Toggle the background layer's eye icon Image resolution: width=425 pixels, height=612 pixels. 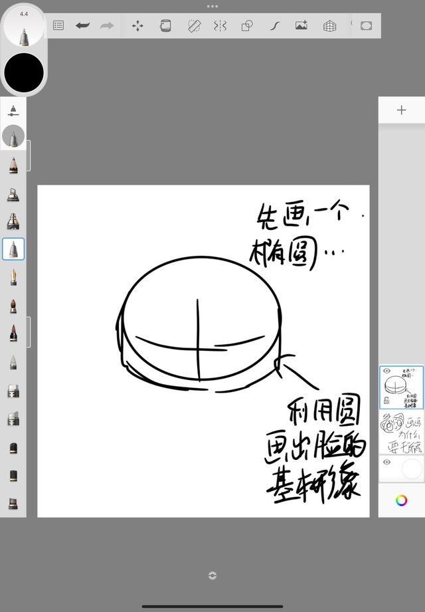pyautogui.click(x=386, y=462)
